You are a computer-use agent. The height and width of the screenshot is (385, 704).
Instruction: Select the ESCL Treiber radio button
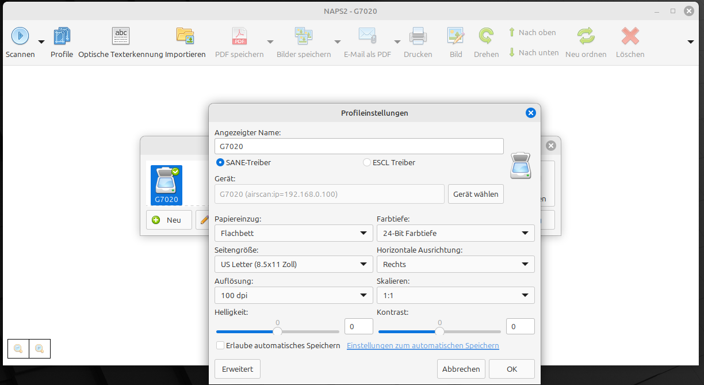367,162
